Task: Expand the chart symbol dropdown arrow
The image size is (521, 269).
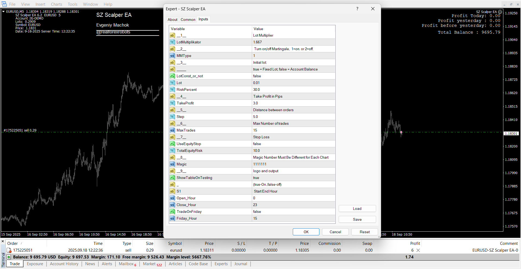Action: coord(3,11)
